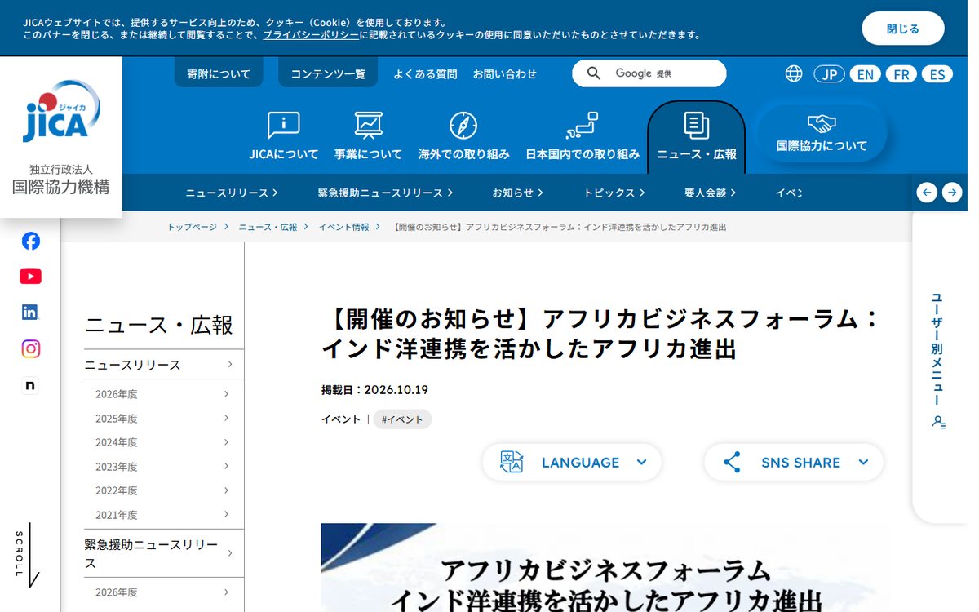
Task: Open 2025年度 in sidebar
Action: (x=164, y=419)
